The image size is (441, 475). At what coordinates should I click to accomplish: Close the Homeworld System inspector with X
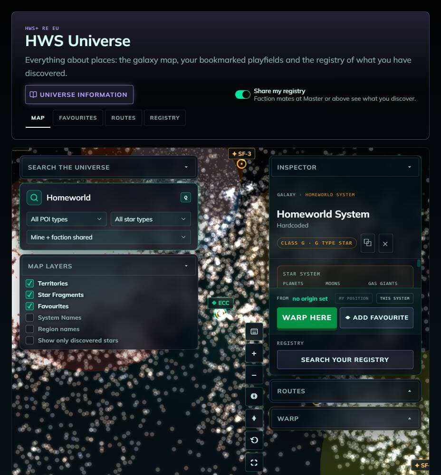[385, 244]
